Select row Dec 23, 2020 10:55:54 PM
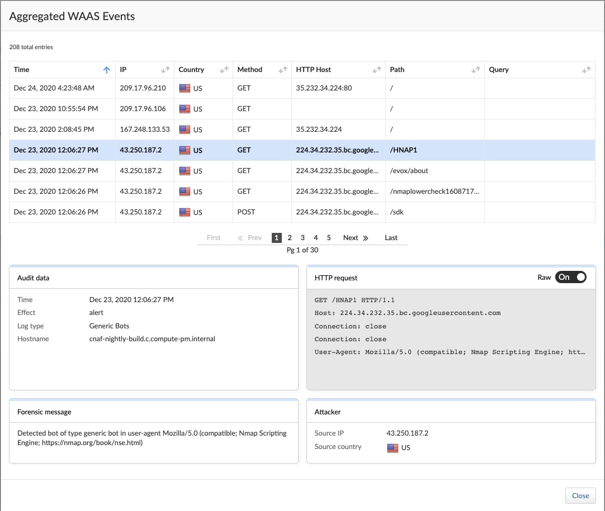 click(302, 109)
